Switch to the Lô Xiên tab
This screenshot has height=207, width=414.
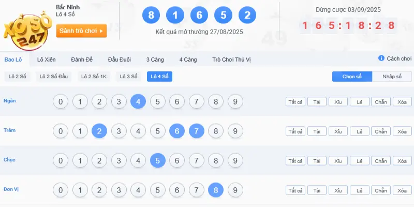tap(47, 60)
